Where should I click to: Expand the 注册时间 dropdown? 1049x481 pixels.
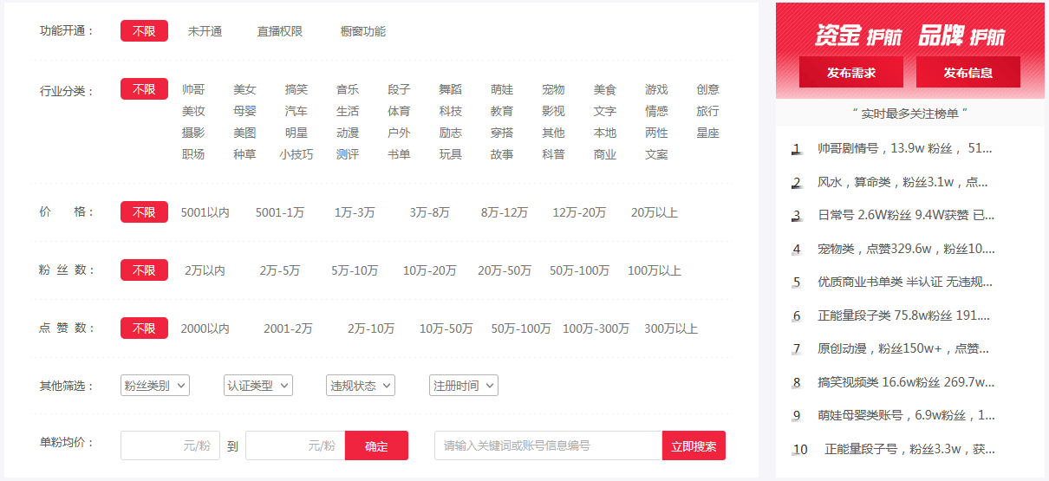pos(464,386)
